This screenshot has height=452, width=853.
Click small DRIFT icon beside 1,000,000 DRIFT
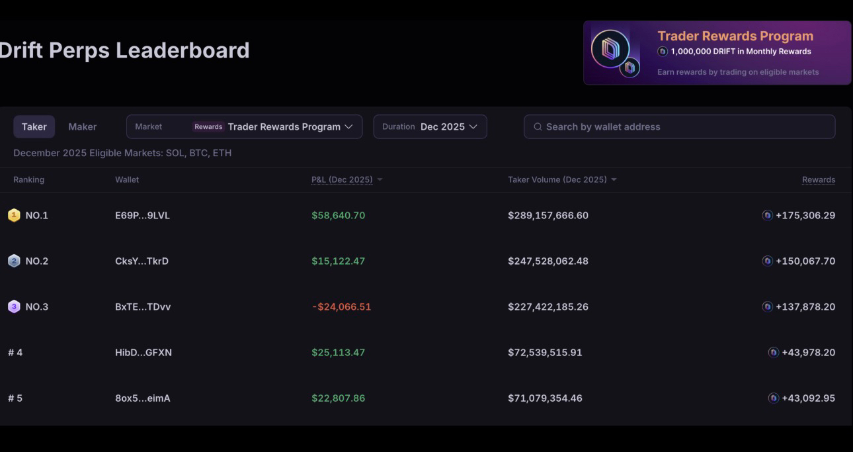(663, 51)
